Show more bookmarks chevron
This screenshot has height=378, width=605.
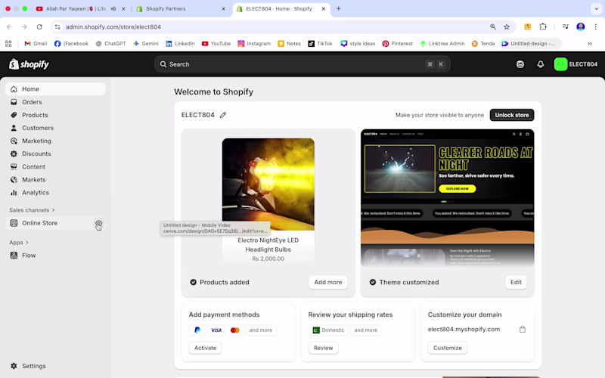(x=590, y=44)
